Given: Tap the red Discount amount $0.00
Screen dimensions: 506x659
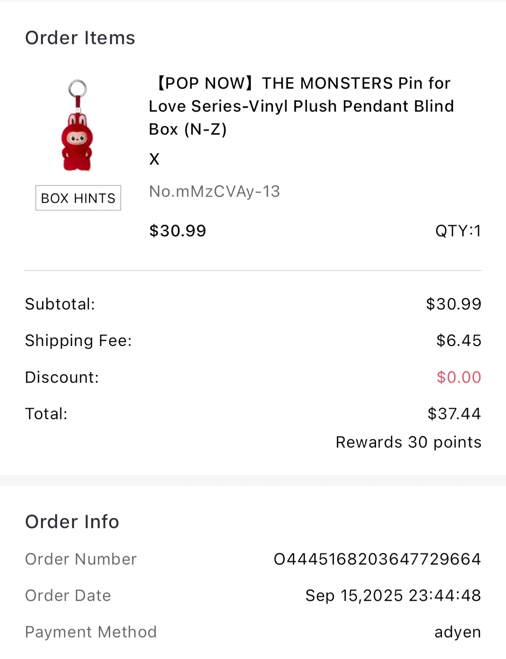Looking at the screenshot, I should click(x=458, y=377).
